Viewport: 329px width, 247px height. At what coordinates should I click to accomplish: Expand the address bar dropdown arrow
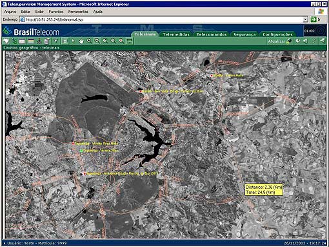pos(306,19)
